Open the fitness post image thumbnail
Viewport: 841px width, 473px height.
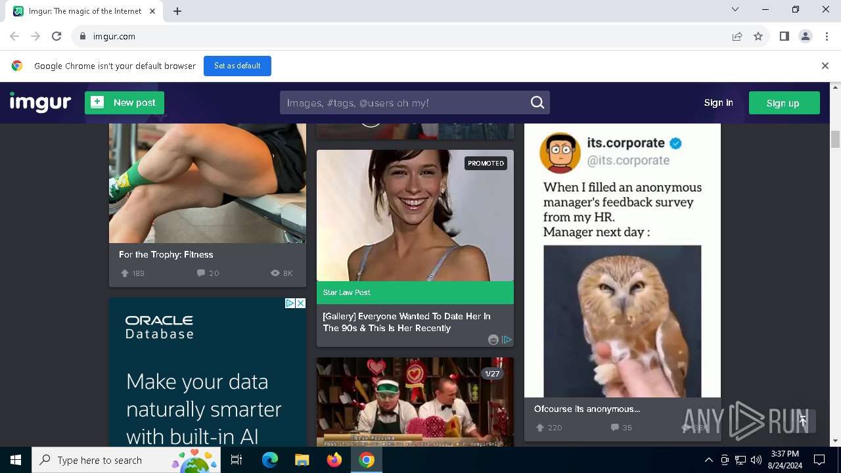tap(208, 183)
